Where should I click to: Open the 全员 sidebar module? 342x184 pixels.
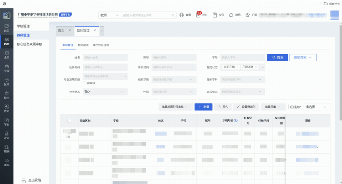[x=6, y=55]
